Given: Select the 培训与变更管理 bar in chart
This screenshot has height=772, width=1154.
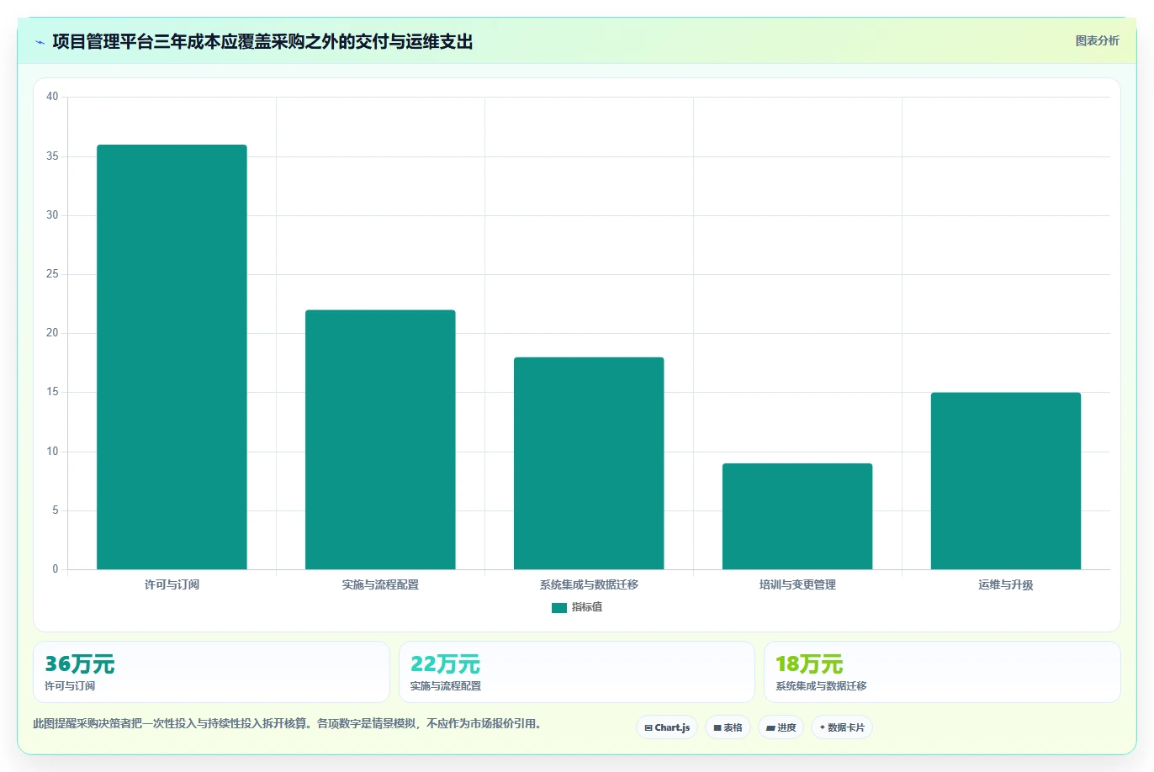Looking at the screenshot, I should point(797,516).
